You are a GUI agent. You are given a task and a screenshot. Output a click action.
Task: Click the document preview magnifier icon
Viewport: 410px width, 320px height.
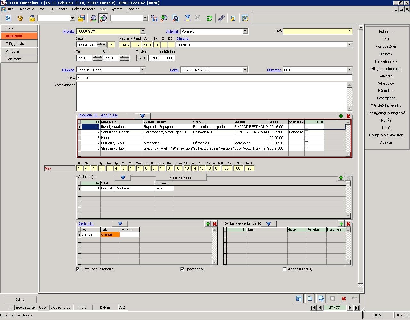pyautogui.click(x=176, y=18)
